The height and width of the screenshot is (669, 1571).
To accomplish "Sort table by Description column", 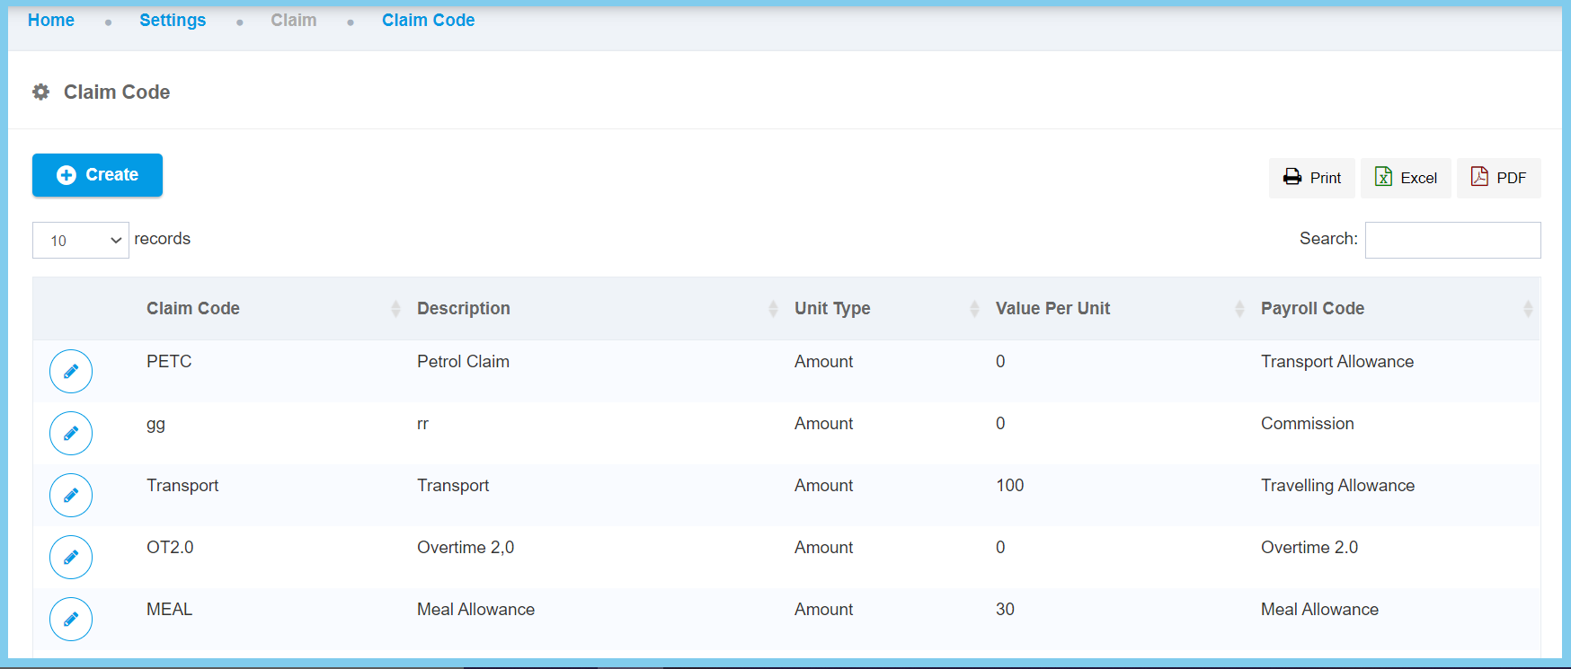I will click(464, 309).
